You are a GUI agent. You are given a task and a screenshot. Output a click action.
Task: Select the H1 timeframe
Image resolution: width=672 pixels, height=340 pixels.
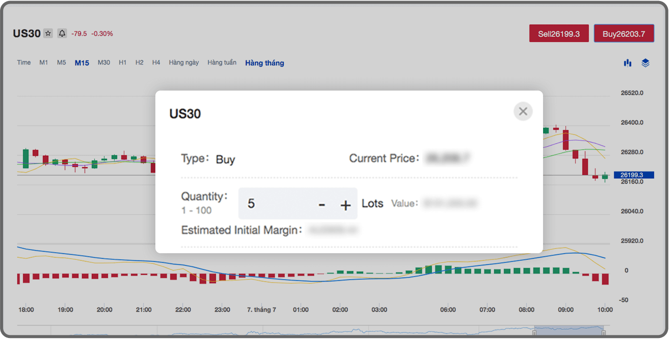tap(122, 62)
